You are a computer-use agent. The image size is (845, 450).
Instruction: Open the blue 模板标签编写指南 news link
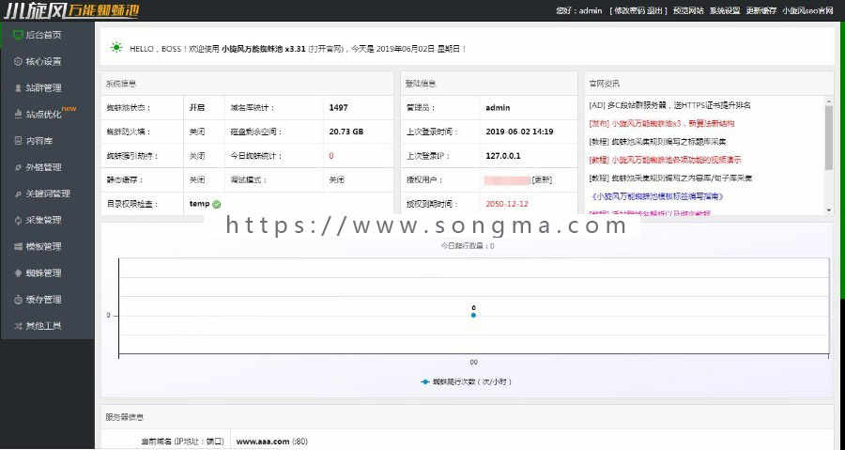tap(657, 196)
